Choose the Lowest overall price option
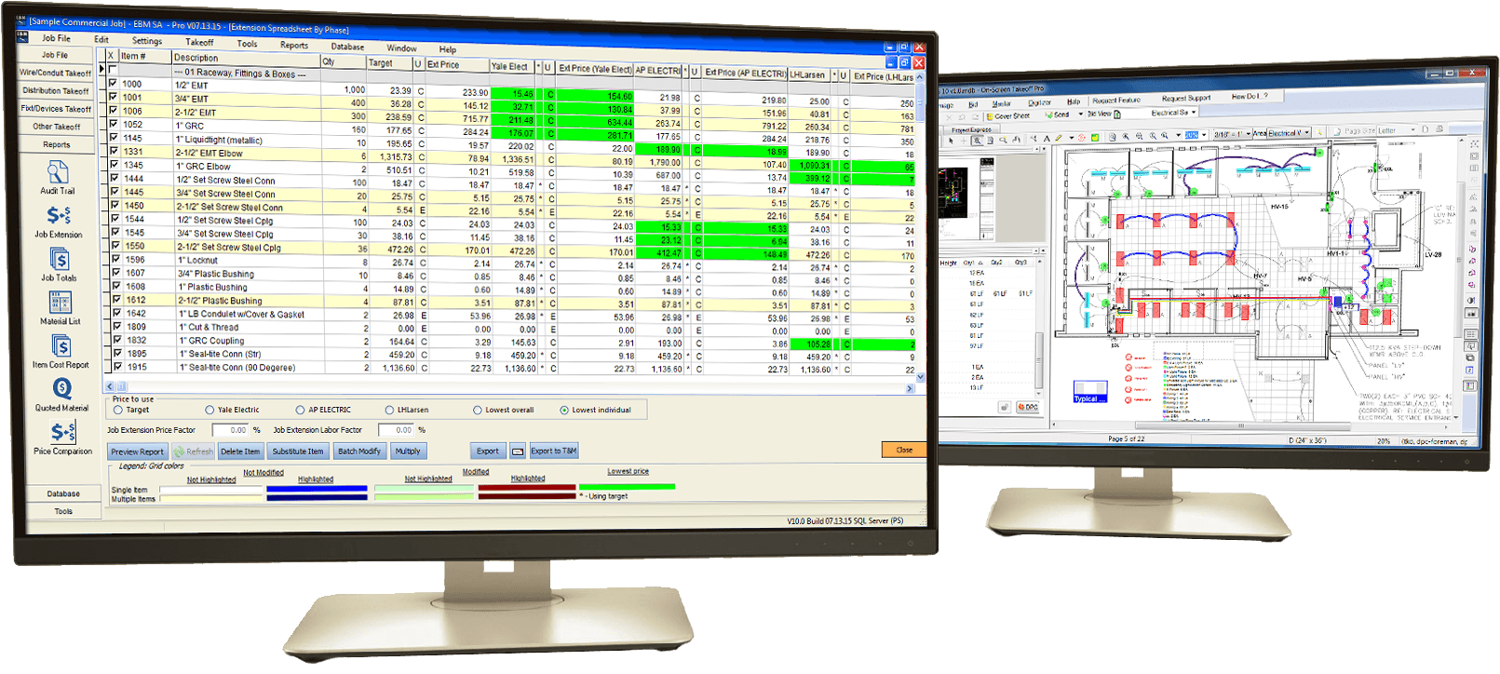Image resolution: width=1500 pixels, height=674 pixels. coord(478,410)
